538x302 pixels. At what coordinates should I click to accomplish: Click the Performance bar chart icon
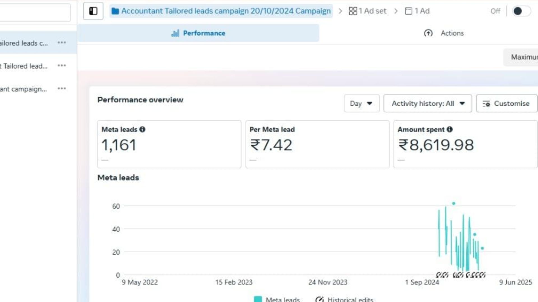(x=175, y=33)
